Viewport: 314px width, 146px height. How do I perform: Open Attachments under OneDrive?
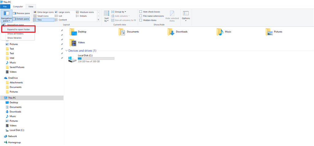[x=16, y=82]
